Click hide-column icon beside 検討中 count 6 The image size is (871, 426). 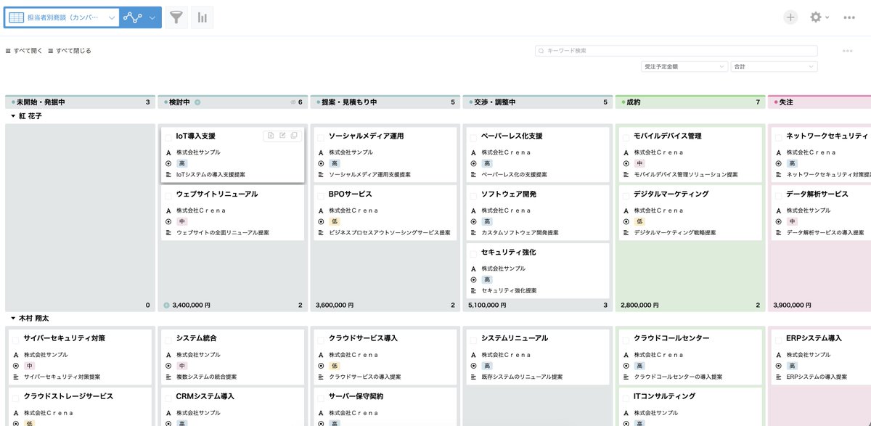pyautogui.click(x=293, y=102)
